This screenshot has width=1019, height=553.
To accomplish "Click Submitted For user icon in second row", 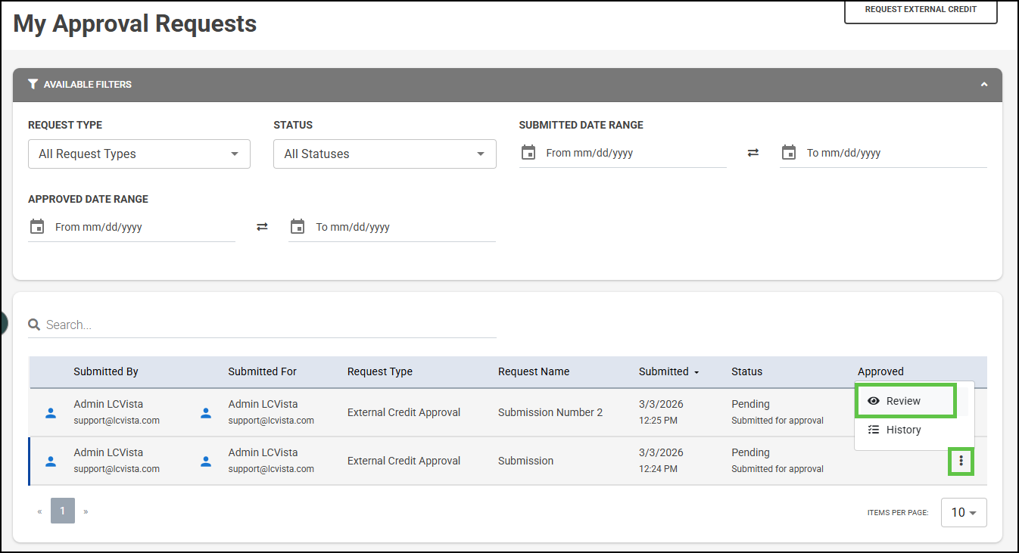I will click(x=205, y=461).
